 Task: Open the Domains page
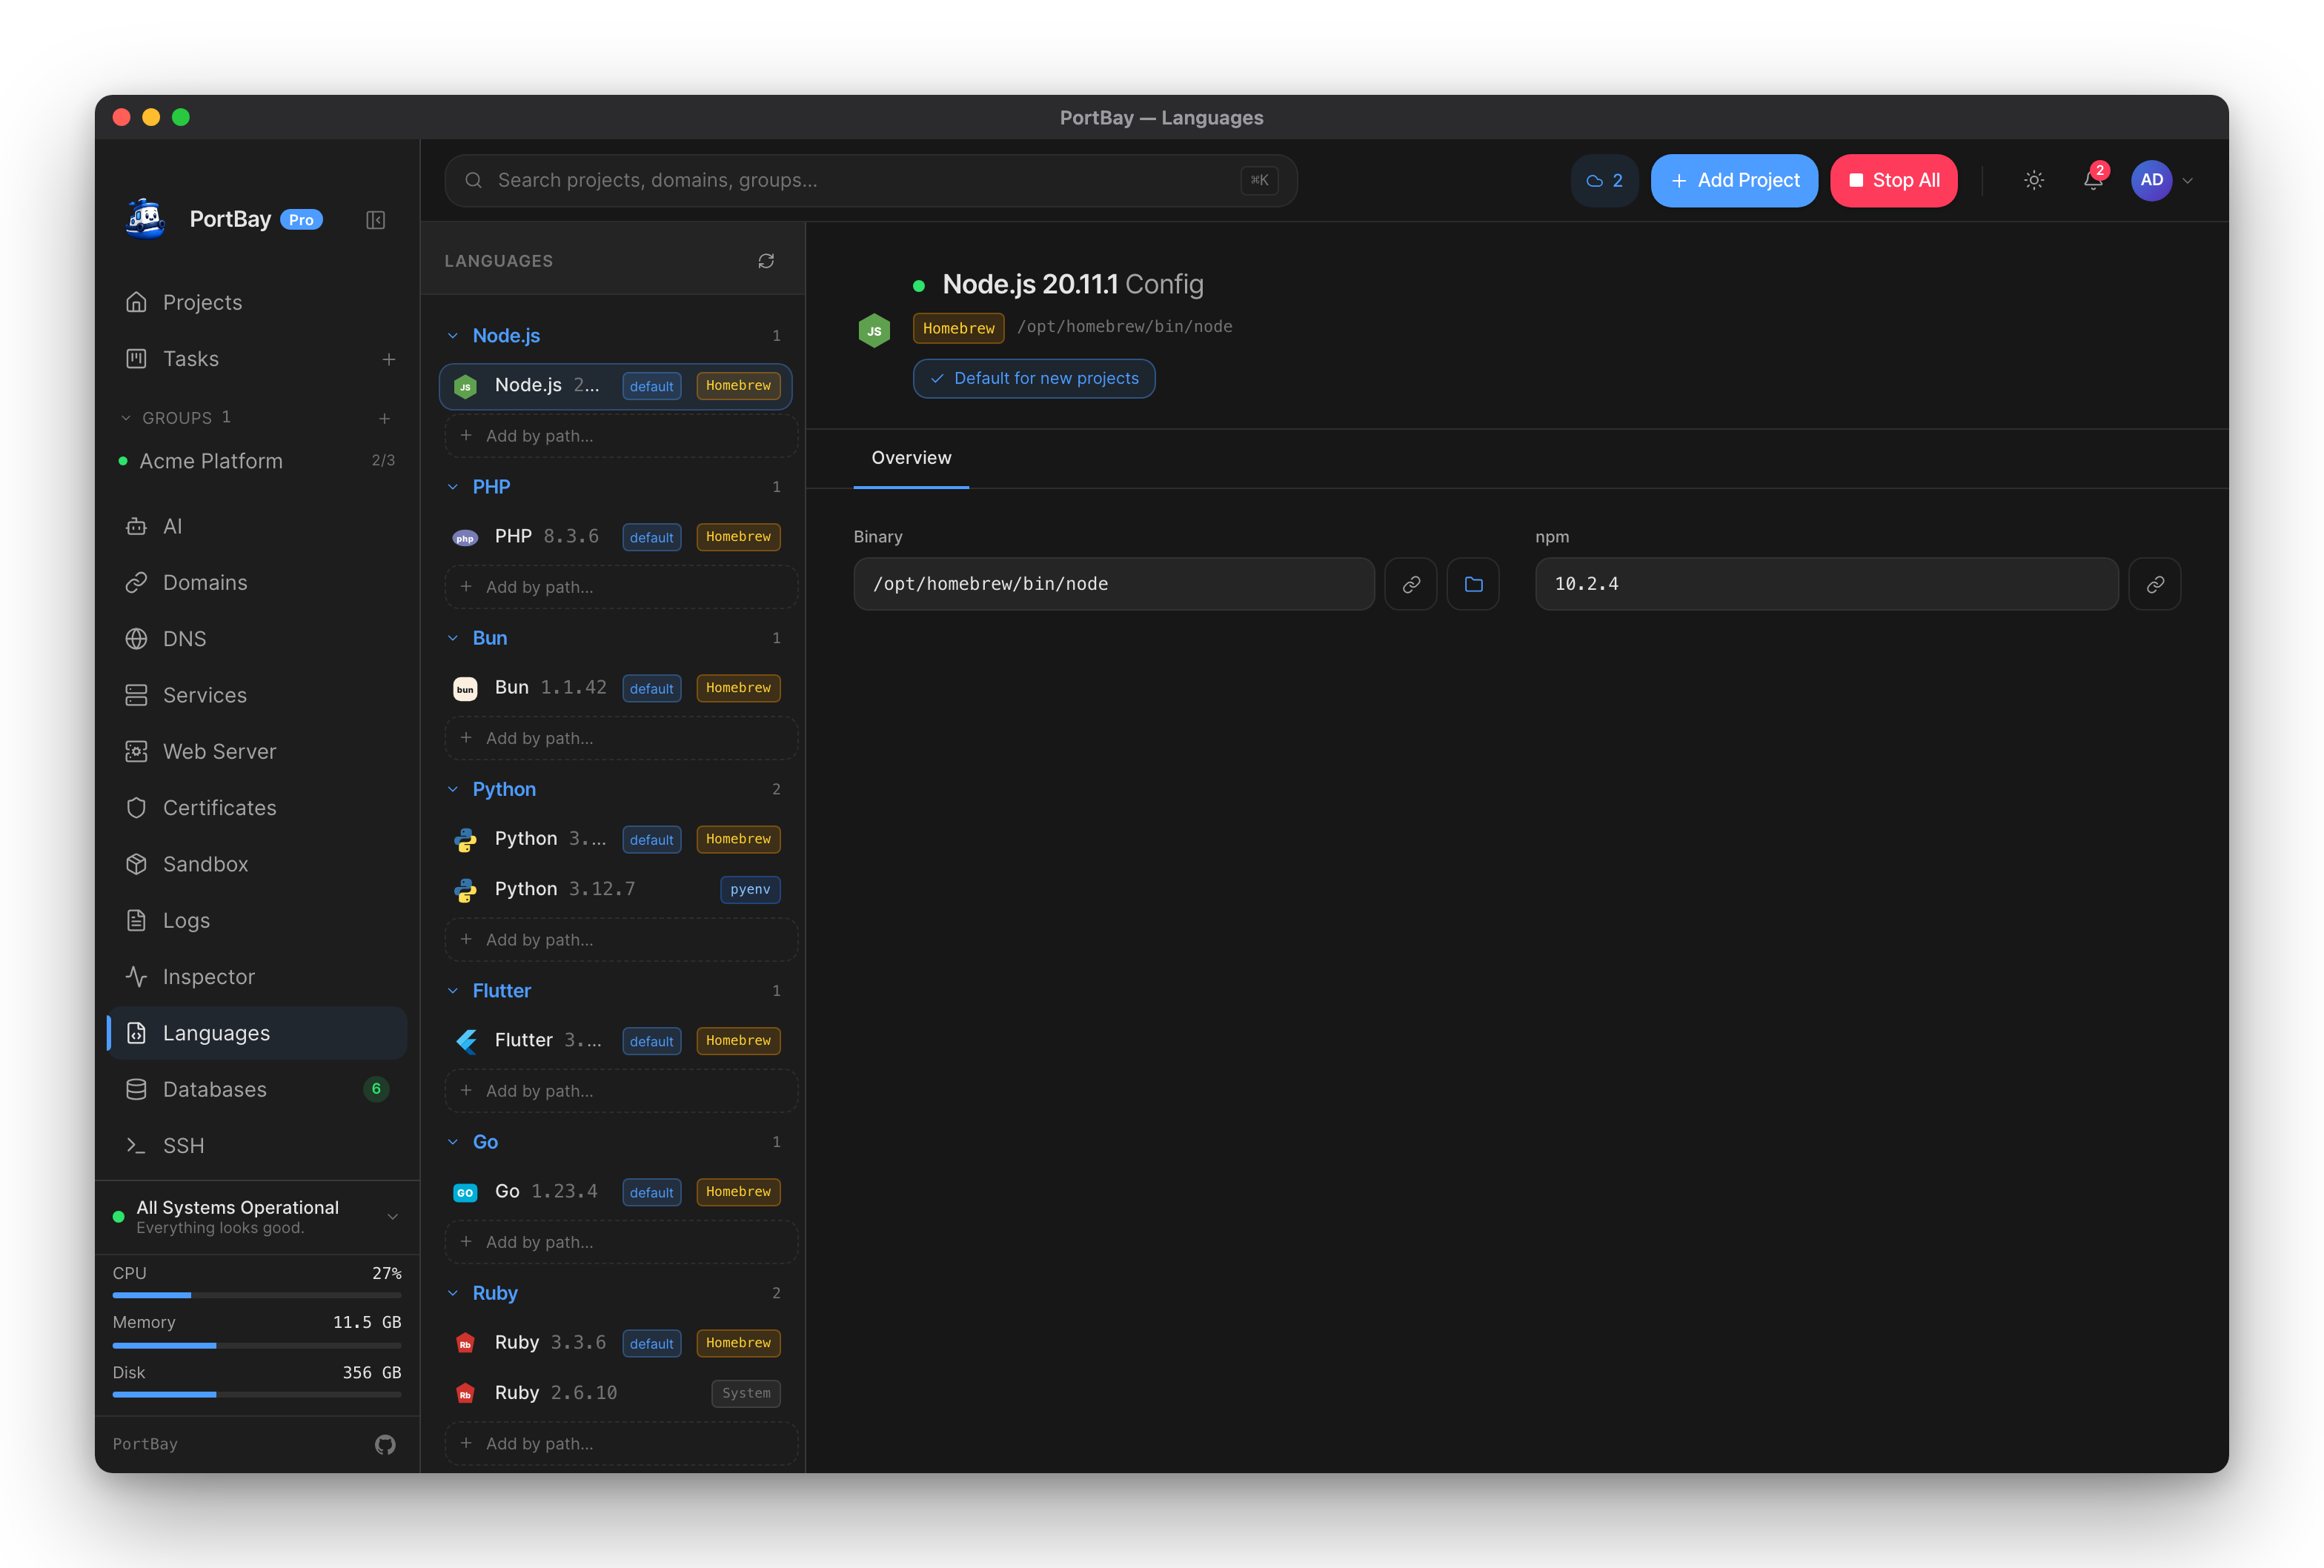pos(257,583)
